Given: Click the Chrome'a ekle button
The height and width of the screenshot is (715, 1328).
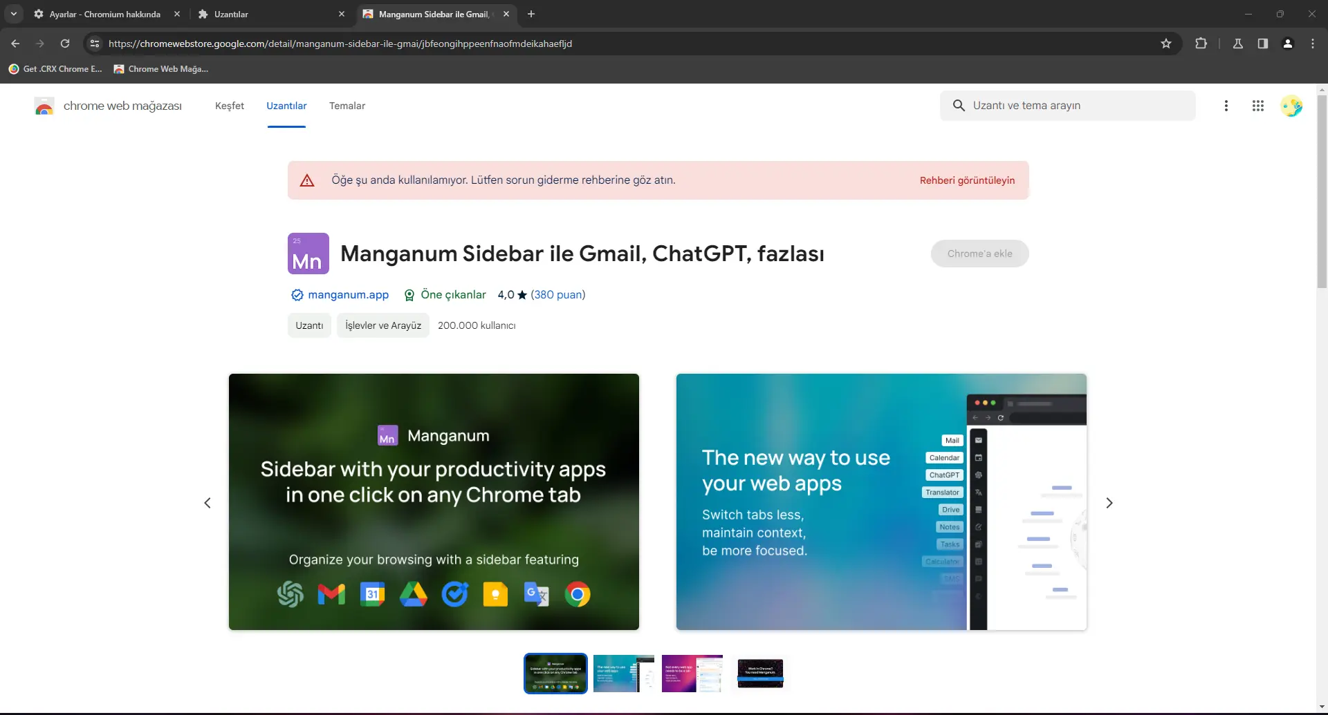Looking at the screenshot, I should (x=979, y=254).
